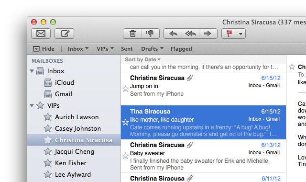Viewport: 306px width, 182px height.
Task: Click the inbox tray icon beside iCloud
Action: coord(48,82)
